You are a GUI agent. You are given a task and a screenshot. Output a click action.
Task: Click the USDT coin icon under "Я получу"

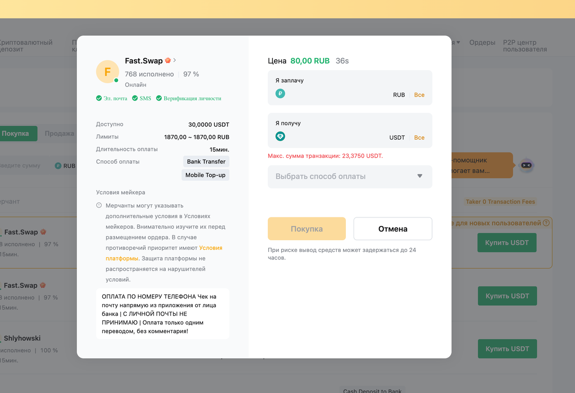click(280, 136)
